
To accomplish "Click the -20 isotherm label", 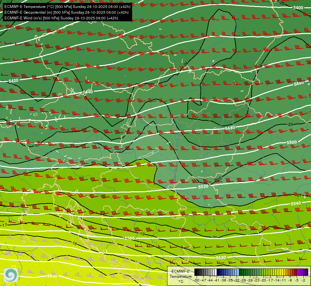I will click(215, 237).
